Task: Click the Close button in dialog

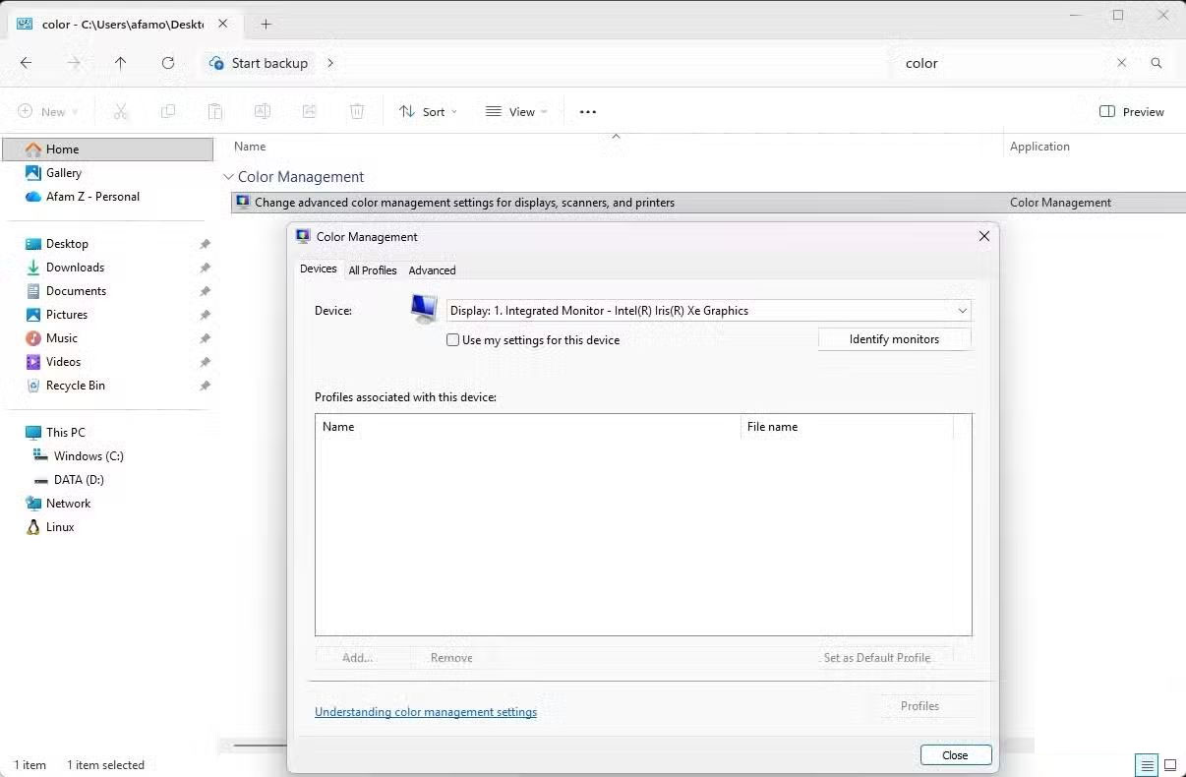Action: [x=955, y=755]
